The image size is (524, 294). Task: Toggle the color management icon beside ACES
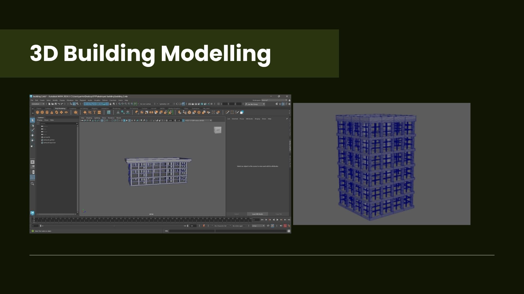tap(183, 120)
